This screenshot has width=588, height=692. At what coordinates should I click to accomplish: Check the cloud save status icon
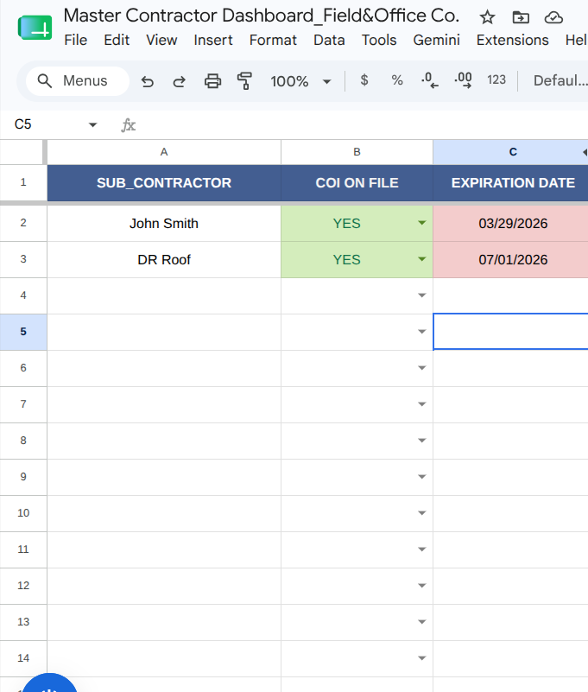point(553,17)
